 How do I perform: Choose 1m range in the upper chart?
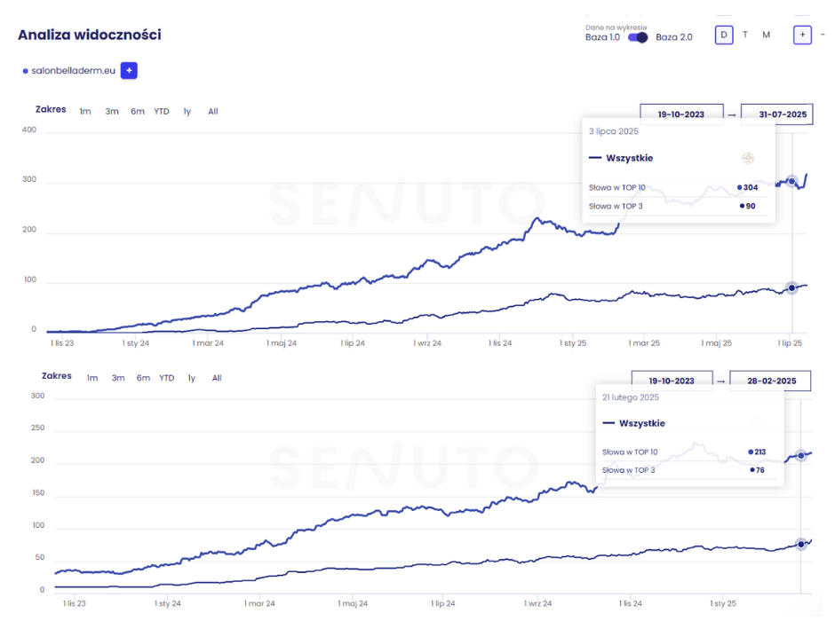pyautogui.click(x=85, y=112)
